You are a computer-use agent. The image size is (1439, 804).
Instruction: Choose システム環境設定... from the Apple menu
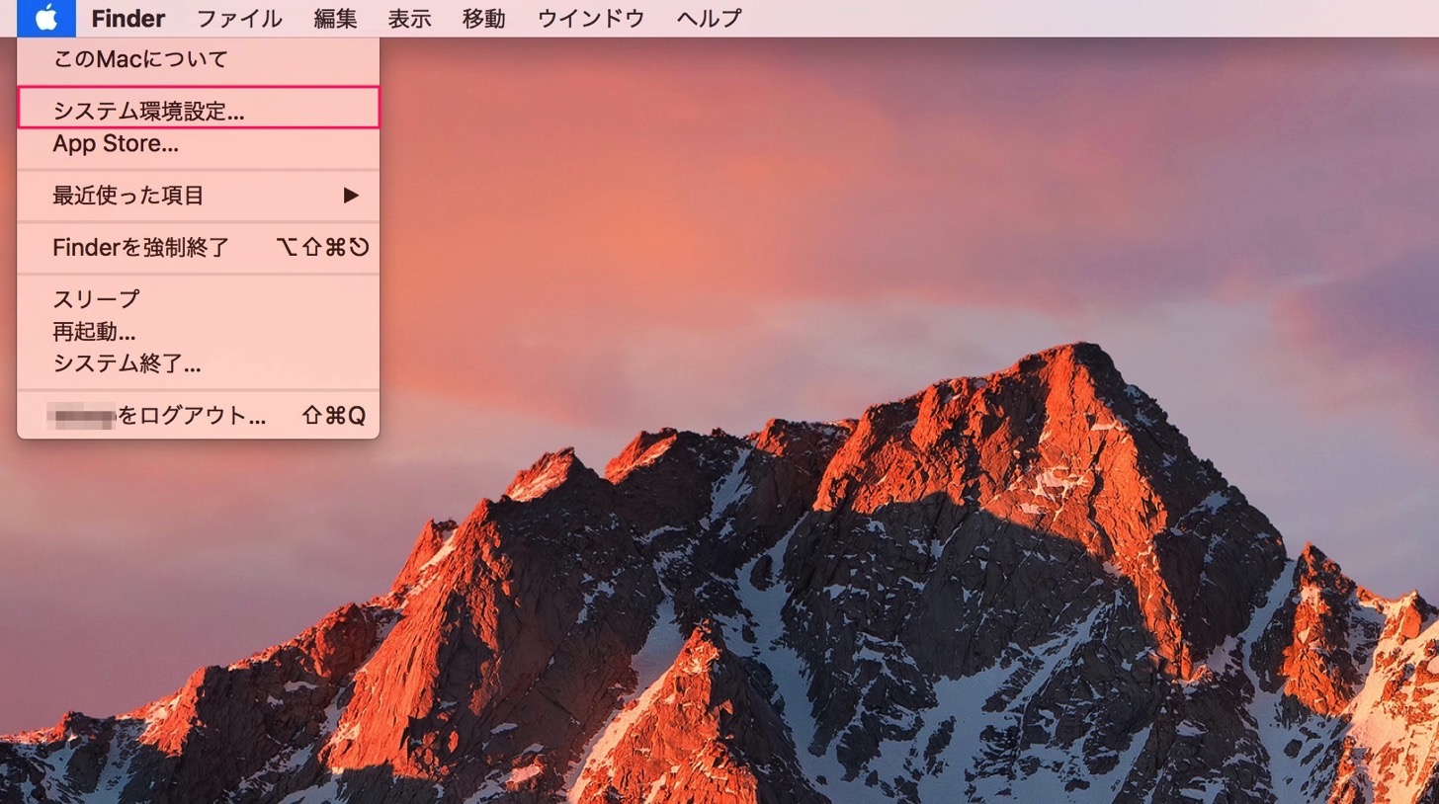pyautogui.click(x=198, y=108)
